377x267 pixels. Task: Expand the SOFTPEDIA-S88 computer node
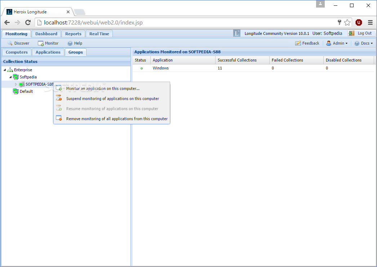(16, 84)
